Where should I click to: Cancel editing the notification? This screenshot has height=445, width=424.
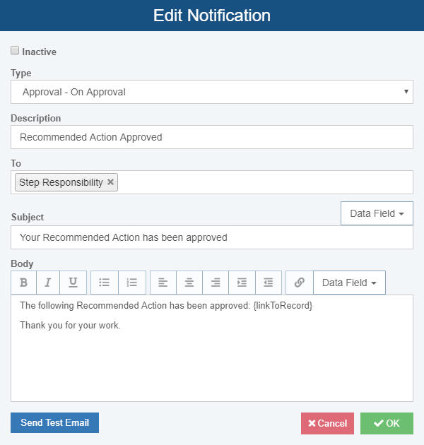click(327, 423)
